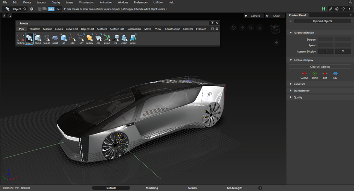
Task: Switch to the Surfaces palette tab
Action: [x=102, y=29]
